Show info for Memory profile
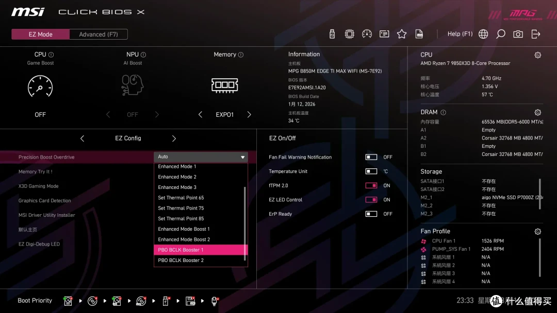557x313 pixels. pyautogui.click(x=241, y=55)
